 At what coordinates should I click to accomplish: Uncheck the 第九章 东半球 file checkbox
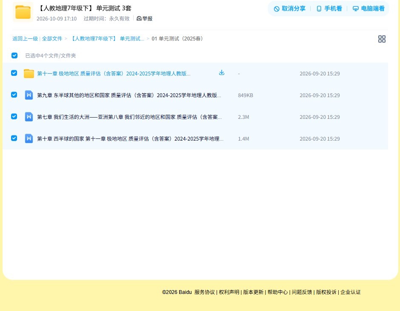[x=14, y=95]
